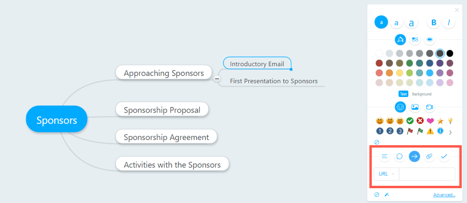This screenshot has height=203, width=467.
Task: Select the task checkmark icon
Action: 444,156
